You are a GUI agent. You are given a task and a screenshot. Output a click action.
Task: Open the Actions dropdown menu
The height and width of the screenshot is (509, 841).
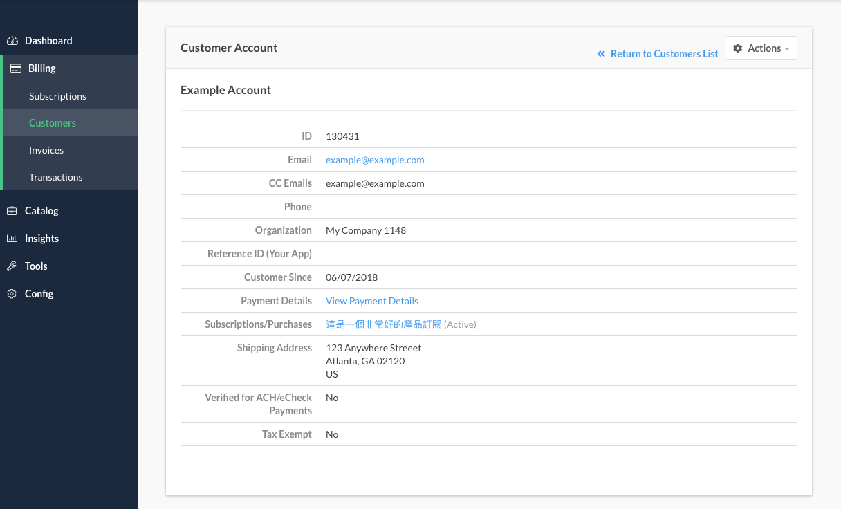click(761, 48)
